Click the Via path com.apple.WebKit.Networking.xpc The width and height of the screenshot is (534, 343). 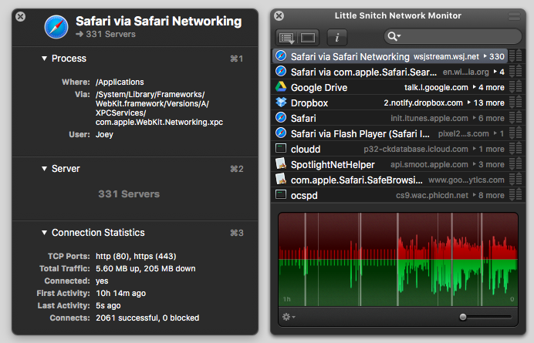tap(159, 122)
